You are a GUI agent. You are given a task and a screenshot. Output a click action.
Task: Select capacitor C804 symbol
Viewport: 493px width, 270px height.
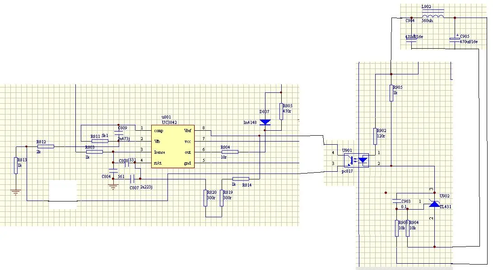pyautogui.click(x=113, y=171)
